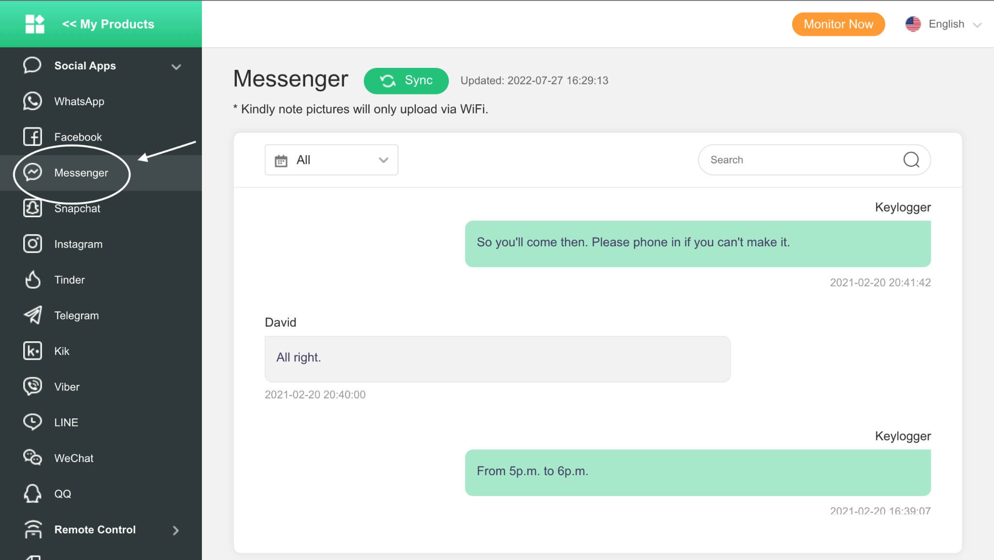Click the Tinder flame icon
The height and width of the screenshot is (560, 994).
tap(33, 280)
